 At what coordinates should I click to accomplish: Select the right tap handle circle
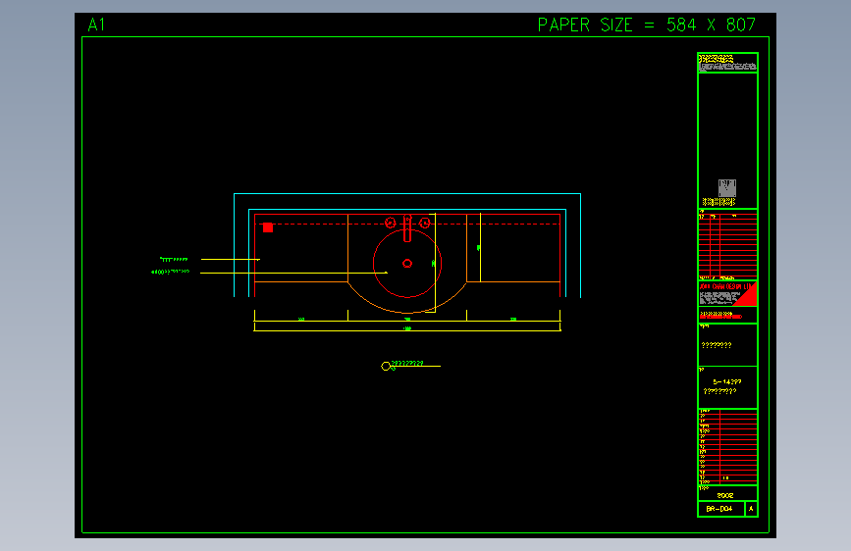pos(425,223)
